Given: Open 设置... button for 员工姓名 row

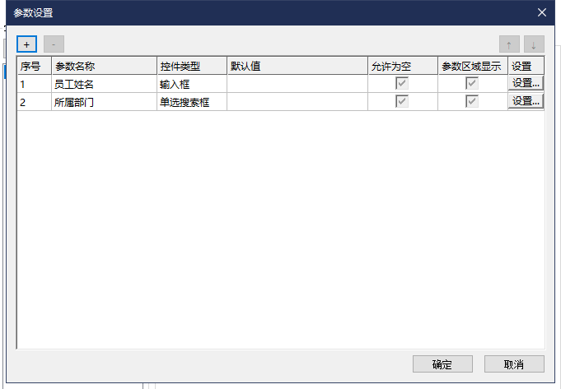Looking at the screenshot, I should (526, 83).
